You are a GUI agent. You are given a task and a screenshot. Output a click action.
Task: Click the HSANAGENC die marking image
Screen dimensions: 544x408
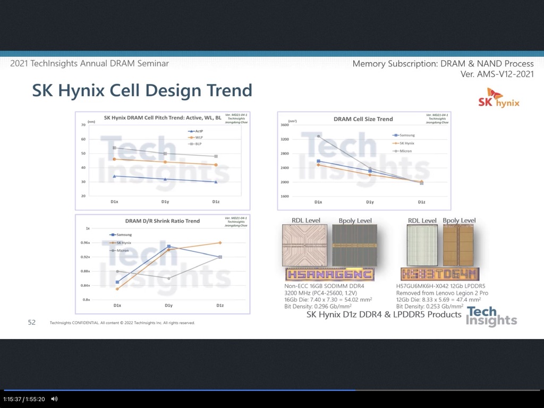coord(329,274)
